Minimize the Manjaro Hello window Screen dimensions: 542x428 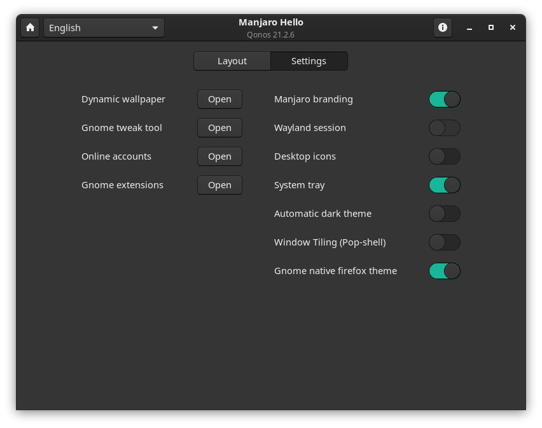pos(469,27)
